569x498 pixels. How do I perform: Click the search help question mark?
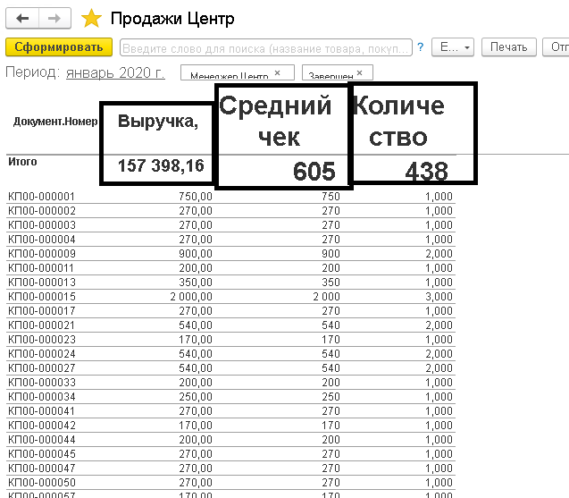pyautogui.click(x=420, y=47)
